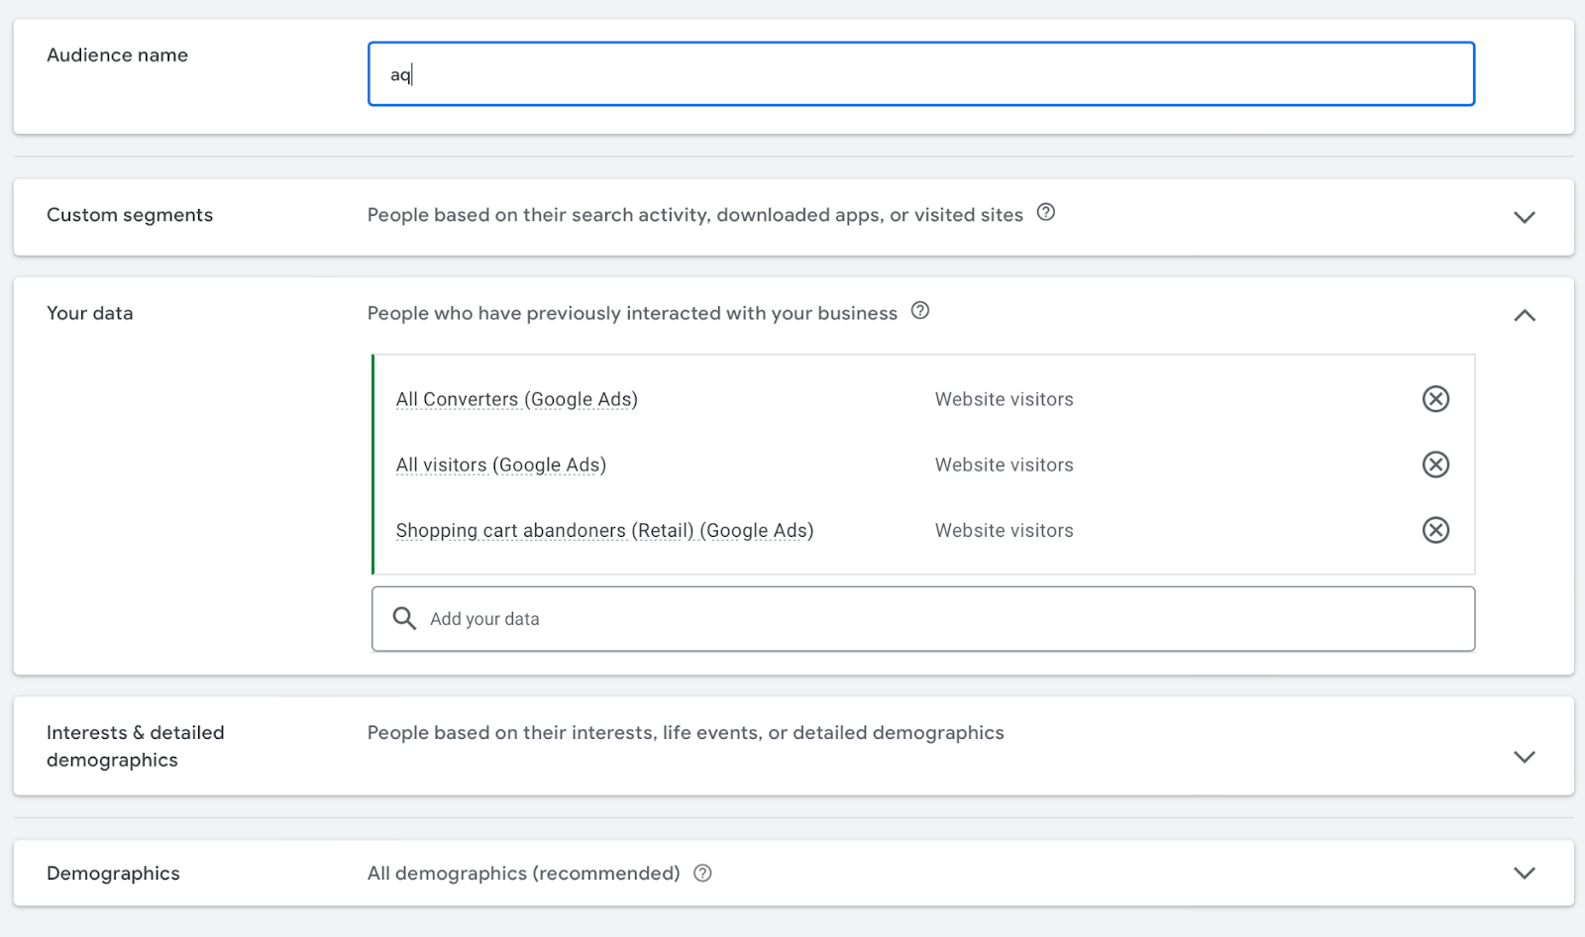
Task: Expand Interests & detailed demographics section
Action: click(x=1524, y=757)
